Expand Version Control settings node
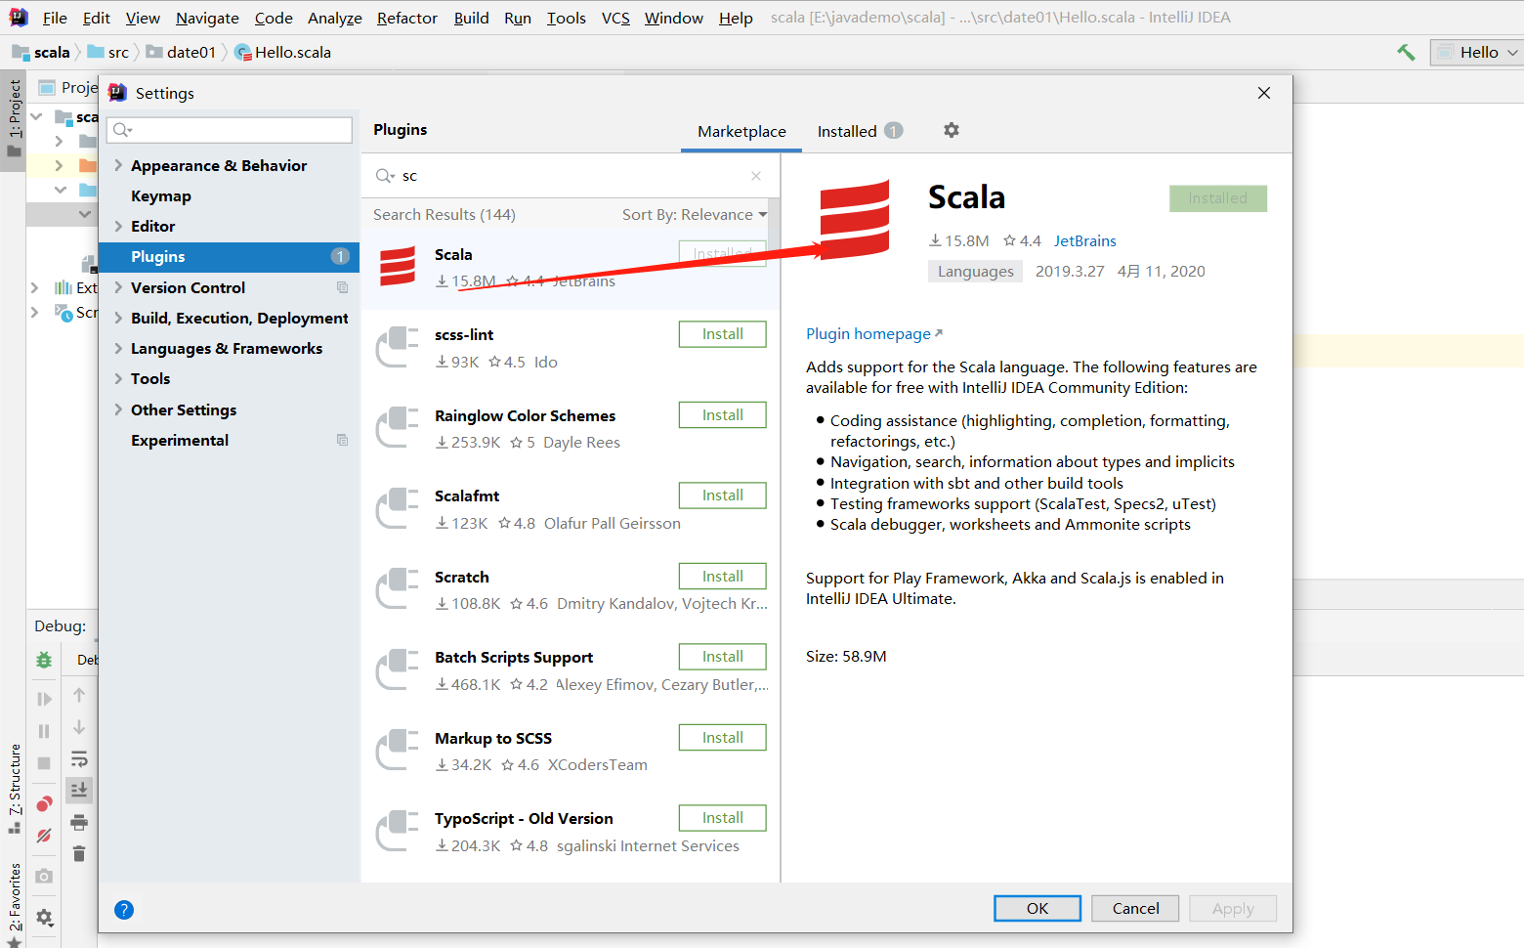Viewport: 1524px width, 948px height. [x=118, y=287]
